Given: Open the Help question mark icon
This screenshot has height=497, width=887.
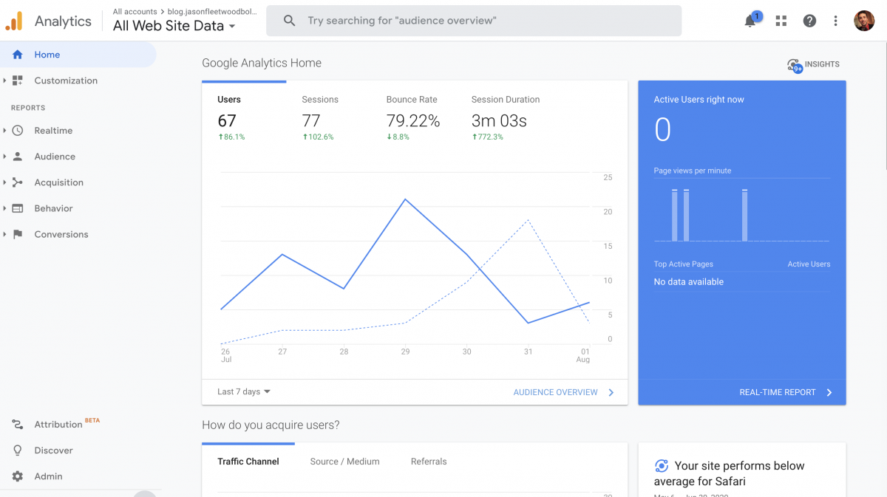Looking at the screenshot, I should pos(809,21).
